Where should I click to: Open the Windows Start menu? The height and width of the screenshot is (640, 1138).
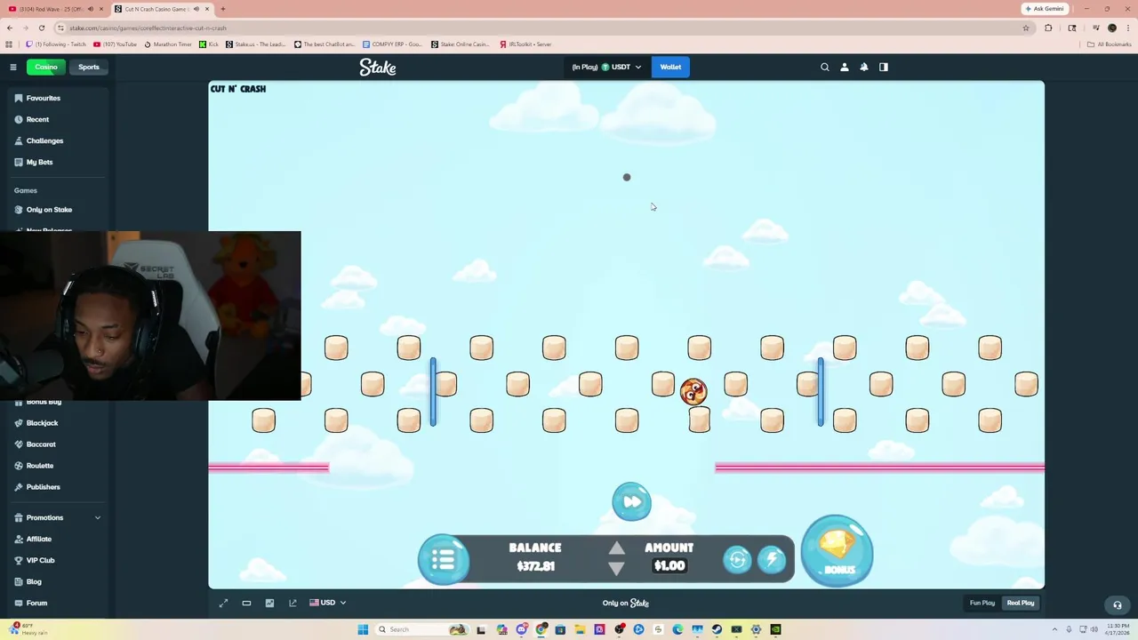(x=363, y=629)
